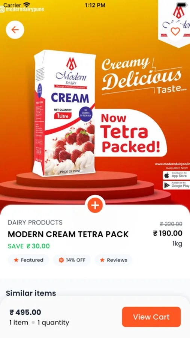Tap the Modern Dairy logo banner

click(x=174, y=23)
